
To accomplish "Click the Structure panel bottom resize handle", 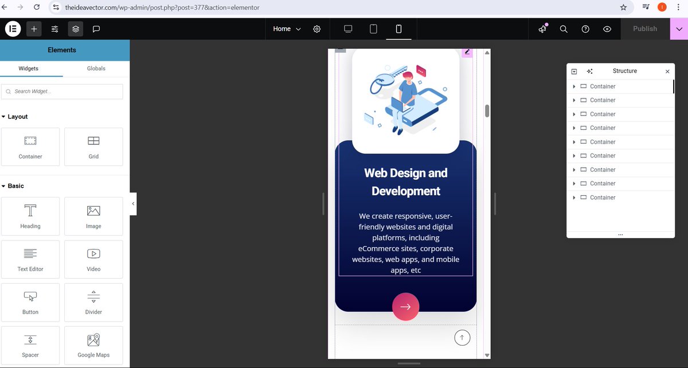I will tap(620, 235).
